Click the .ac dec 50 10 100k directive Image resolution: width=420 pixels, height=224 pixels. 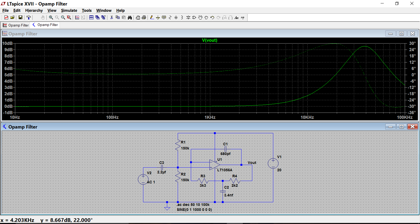[193, 205]
